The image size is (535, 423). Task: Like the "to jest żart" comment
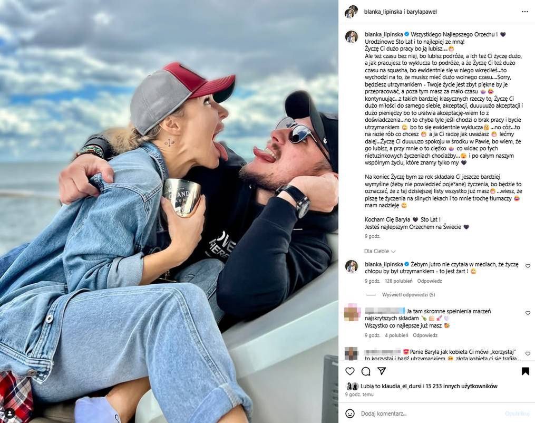pos(528,266)
